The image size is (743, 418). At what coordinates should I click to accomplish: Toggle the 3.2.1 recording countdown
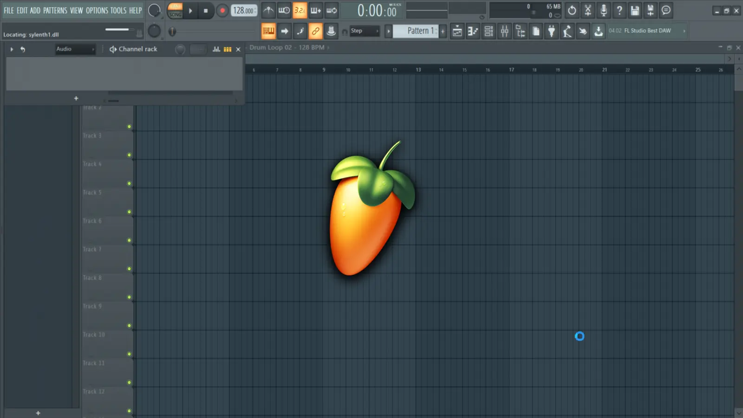(x=300, y=10)
